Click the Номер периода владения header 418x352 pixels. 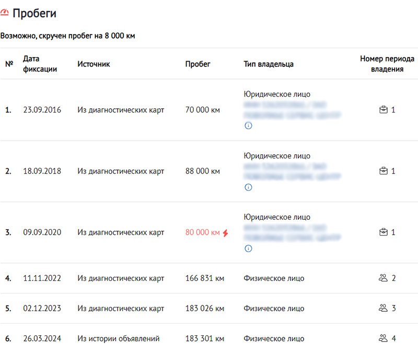[387, 64]
